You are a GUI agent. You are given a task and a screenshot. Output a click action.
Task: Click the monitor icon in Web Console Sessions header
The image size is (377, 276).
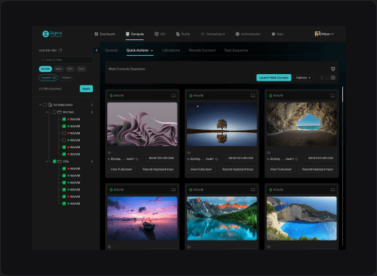pos(333,69)
